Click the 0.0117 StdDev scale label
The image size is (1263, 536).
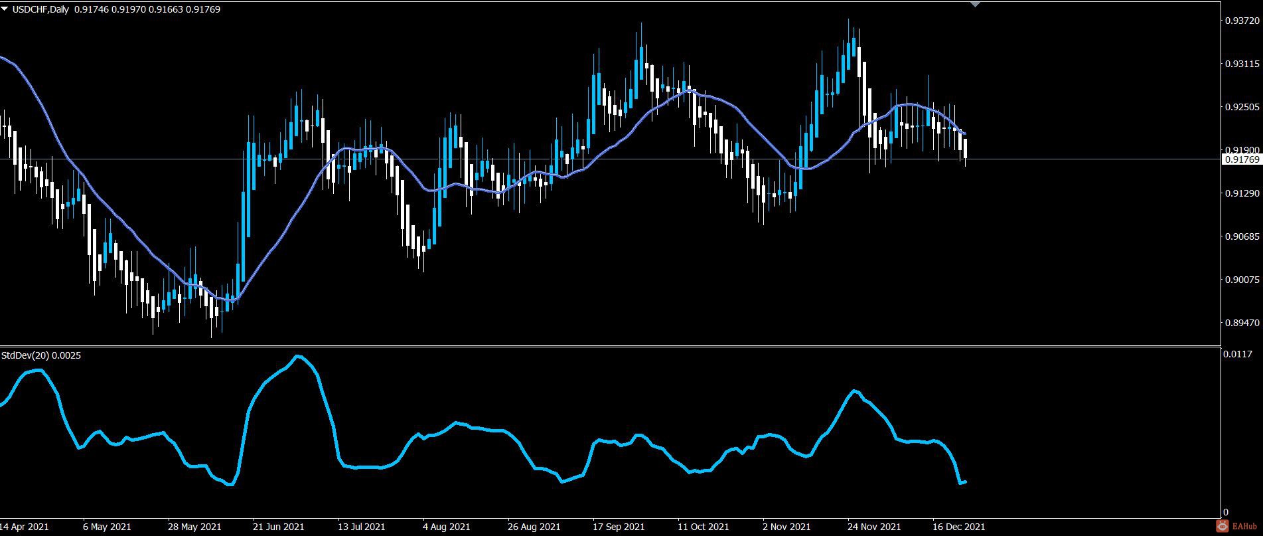click(x=1236, y=354)
